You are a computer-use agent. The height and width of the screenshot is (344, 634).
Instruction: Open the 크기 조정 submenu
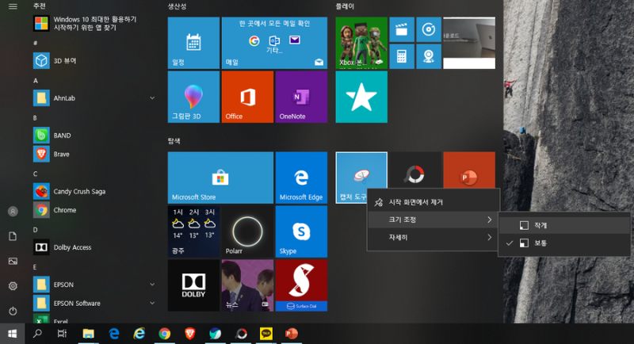(433, 220)
